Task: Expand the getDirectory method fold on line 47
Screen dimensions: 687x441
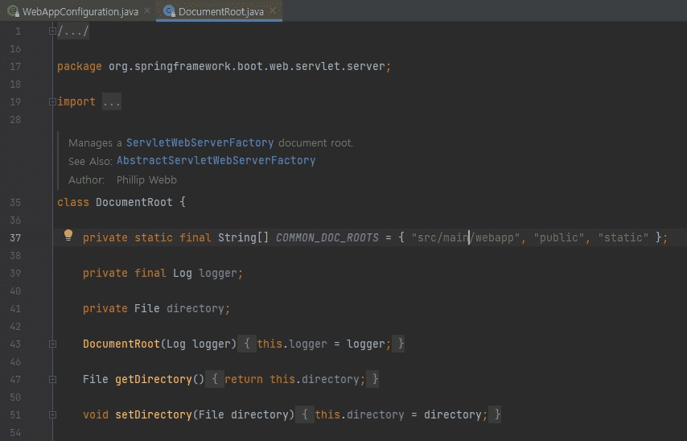Action: point(52,380)
